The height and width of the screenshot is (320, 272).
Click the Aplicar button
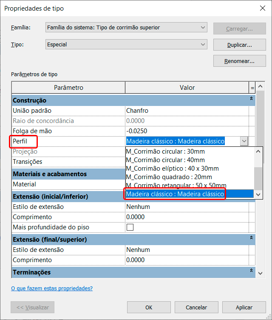coord(244,307)
